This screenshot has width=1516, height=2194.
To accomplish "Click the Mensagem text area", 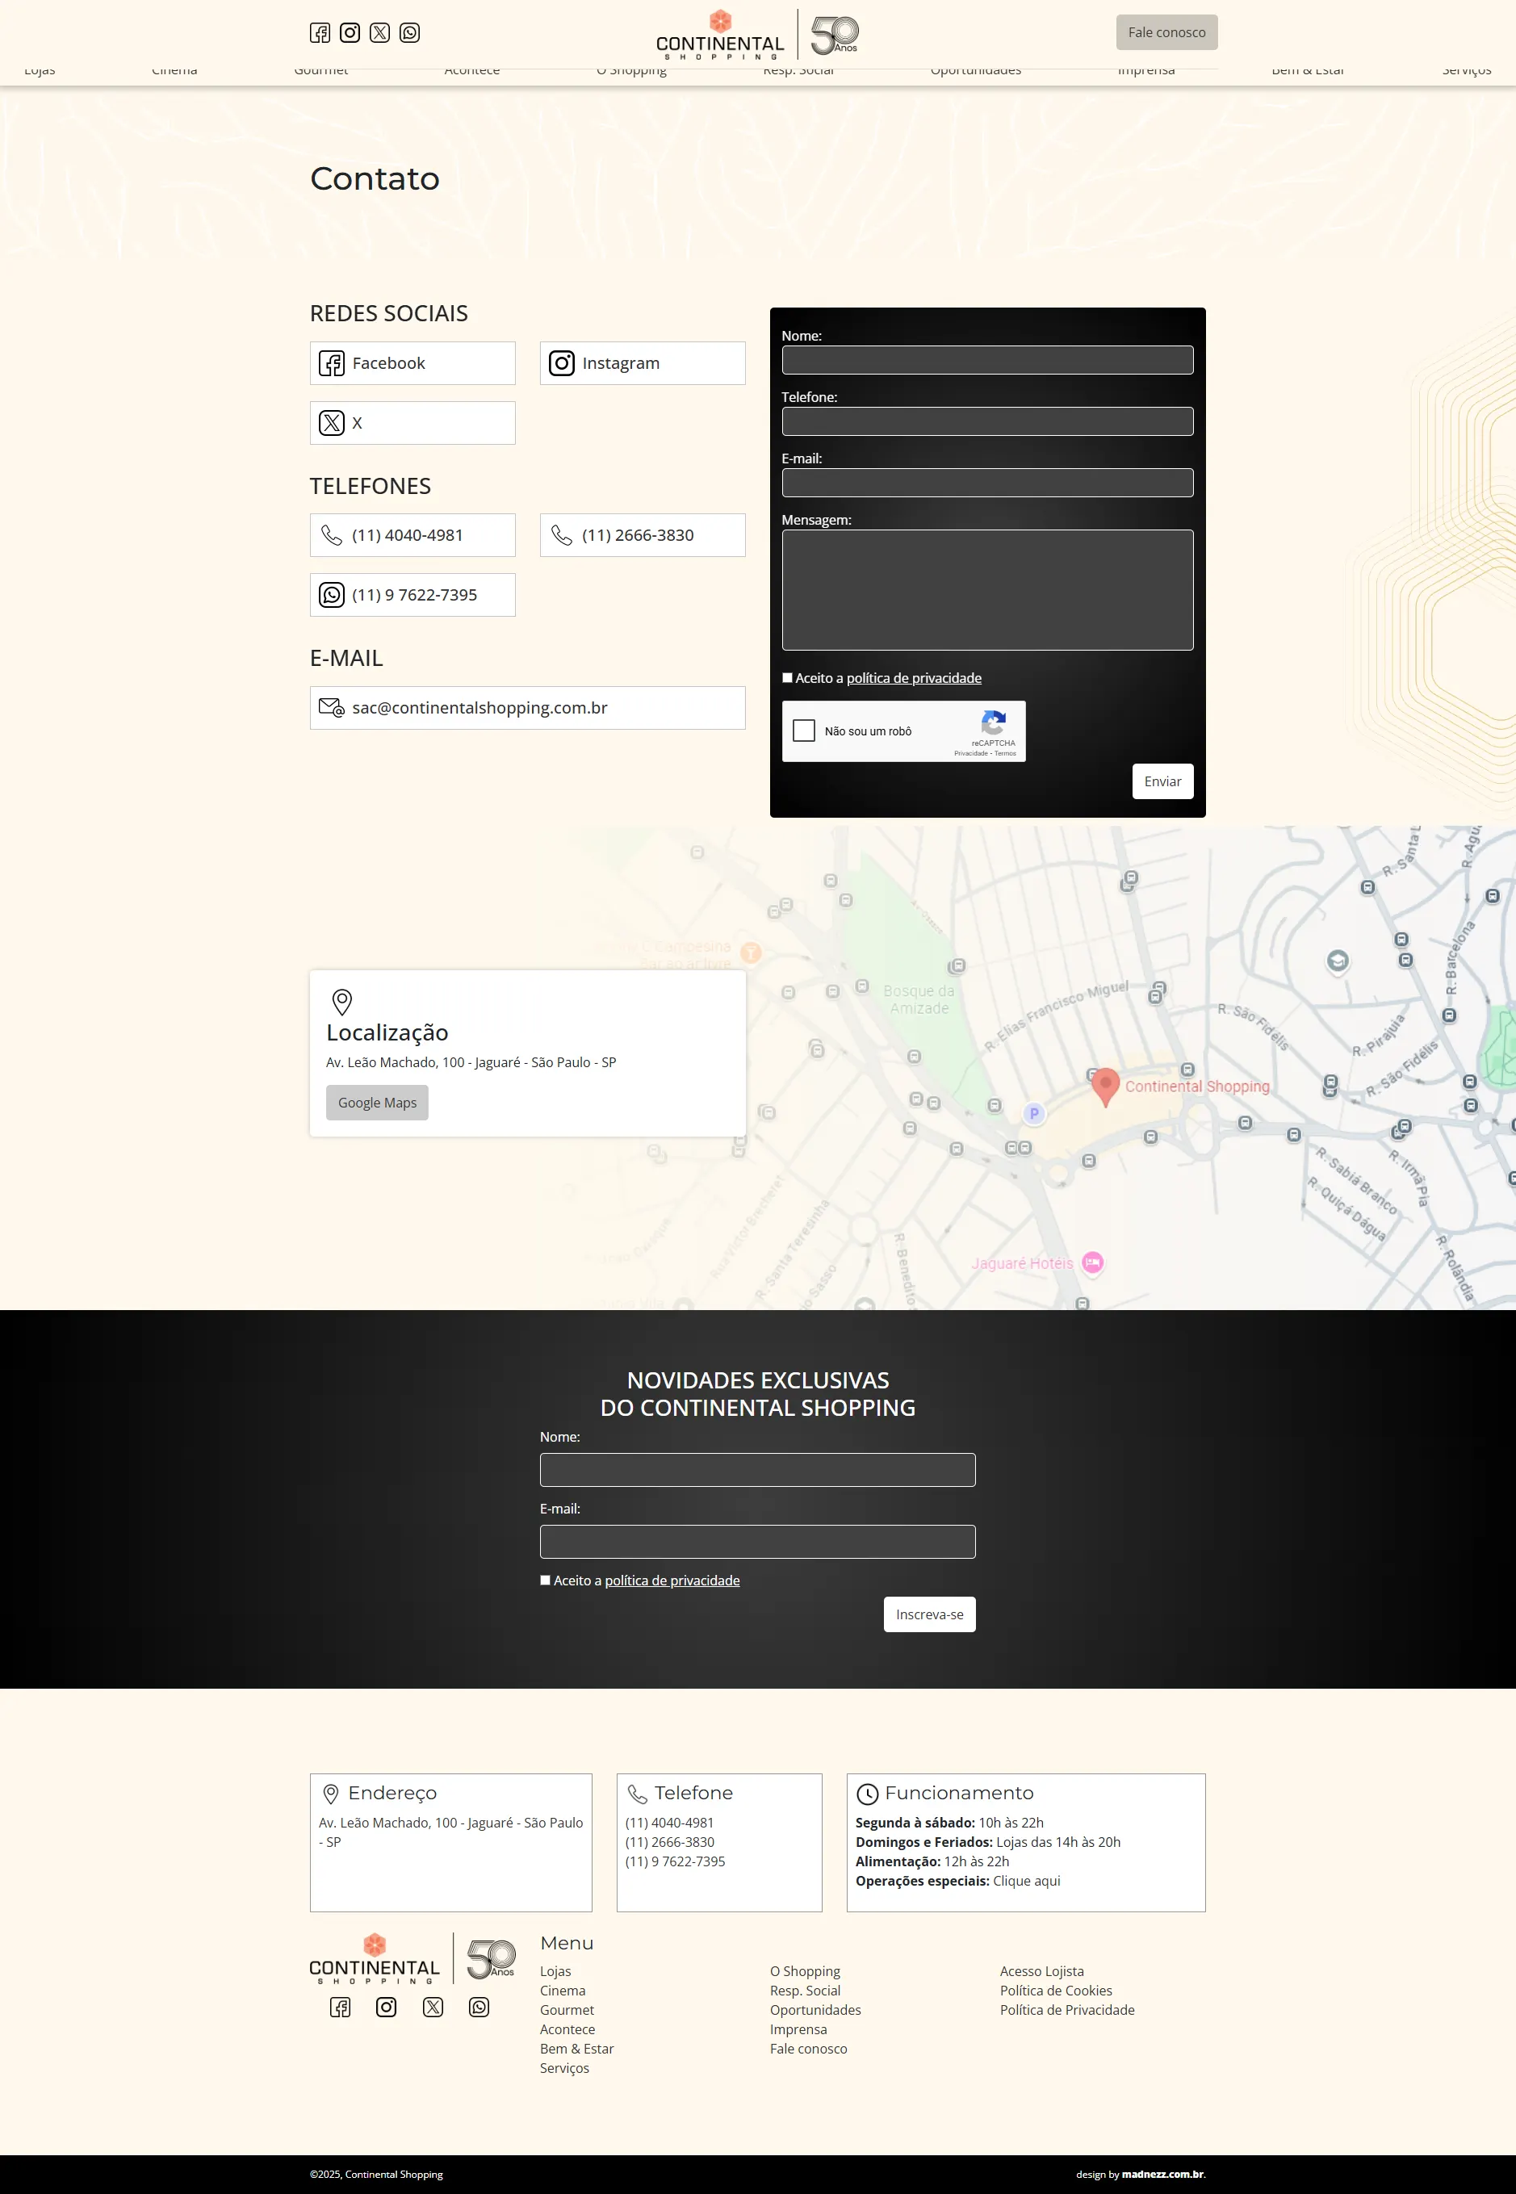I will (987, 590).
